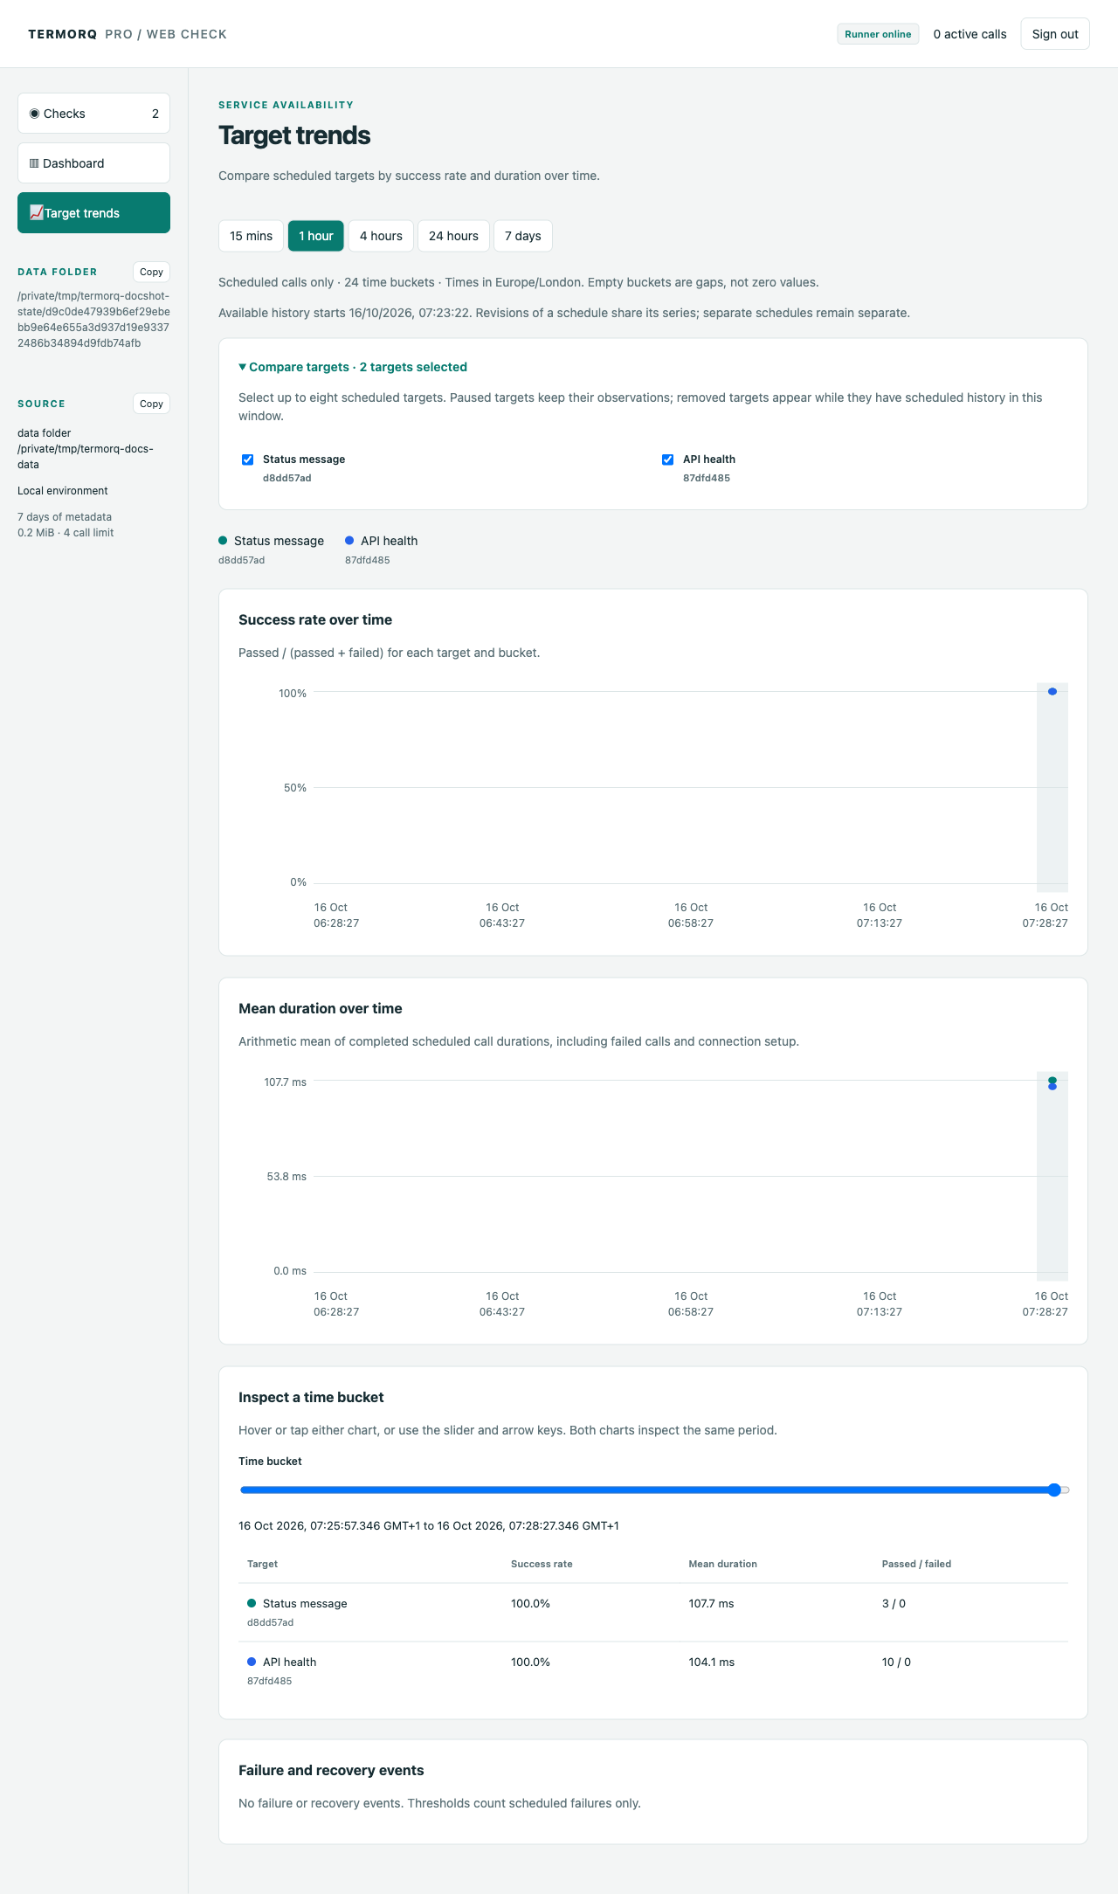Click the '0 active calls' indicator

[970, 34]
